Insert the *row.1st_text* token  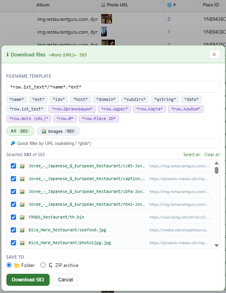pos(26,109)
